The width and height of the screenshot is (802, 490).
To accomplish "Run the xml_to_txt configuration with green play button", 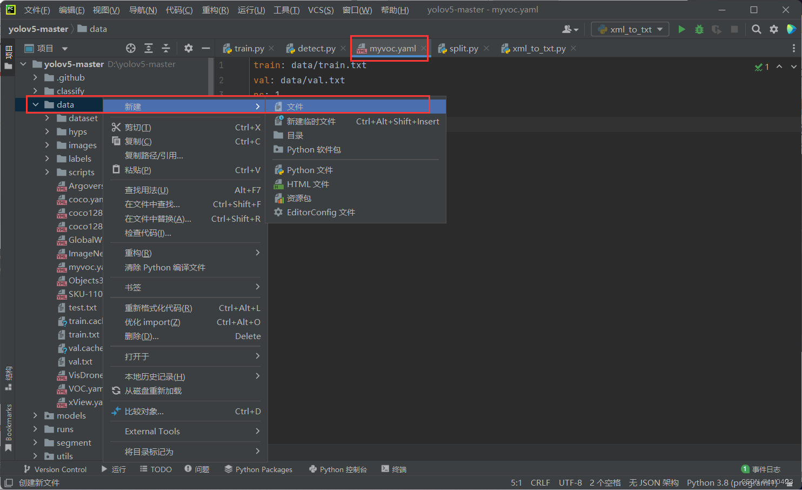I will pyautogui.click(x=681, y=29).
